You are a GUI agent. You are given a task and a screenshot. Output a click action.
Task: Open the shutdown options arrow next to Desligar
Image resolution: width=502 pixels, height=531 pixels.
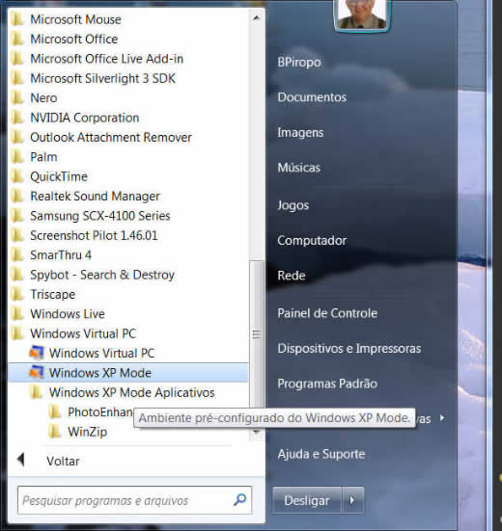(352, 500)
